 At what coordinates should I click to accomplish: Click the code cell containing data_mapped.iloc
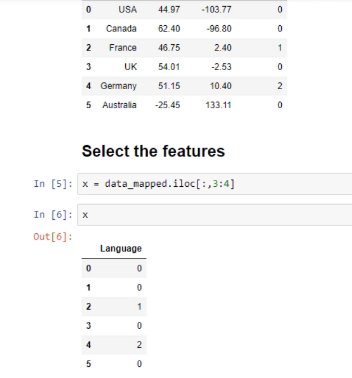213,184
